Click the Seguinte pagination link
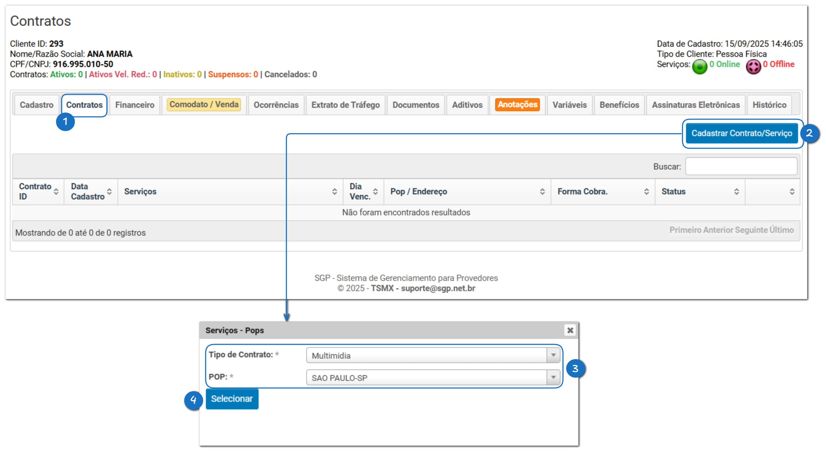The width and height of the screenshot is (826, 453). pyautogui.click(x=751, y=230)
